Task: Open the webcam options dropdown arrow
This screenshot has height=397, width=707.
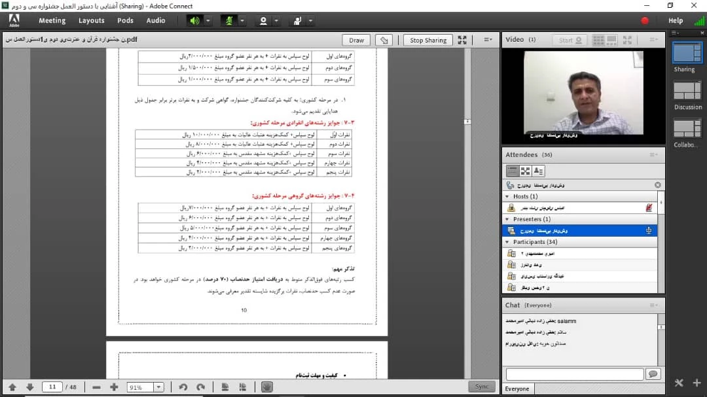Action: pos(276,20)
